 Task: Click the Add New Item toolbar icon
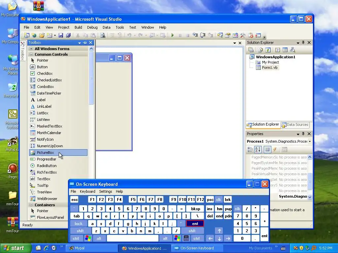pyautogui.click(x=50, y=35)
